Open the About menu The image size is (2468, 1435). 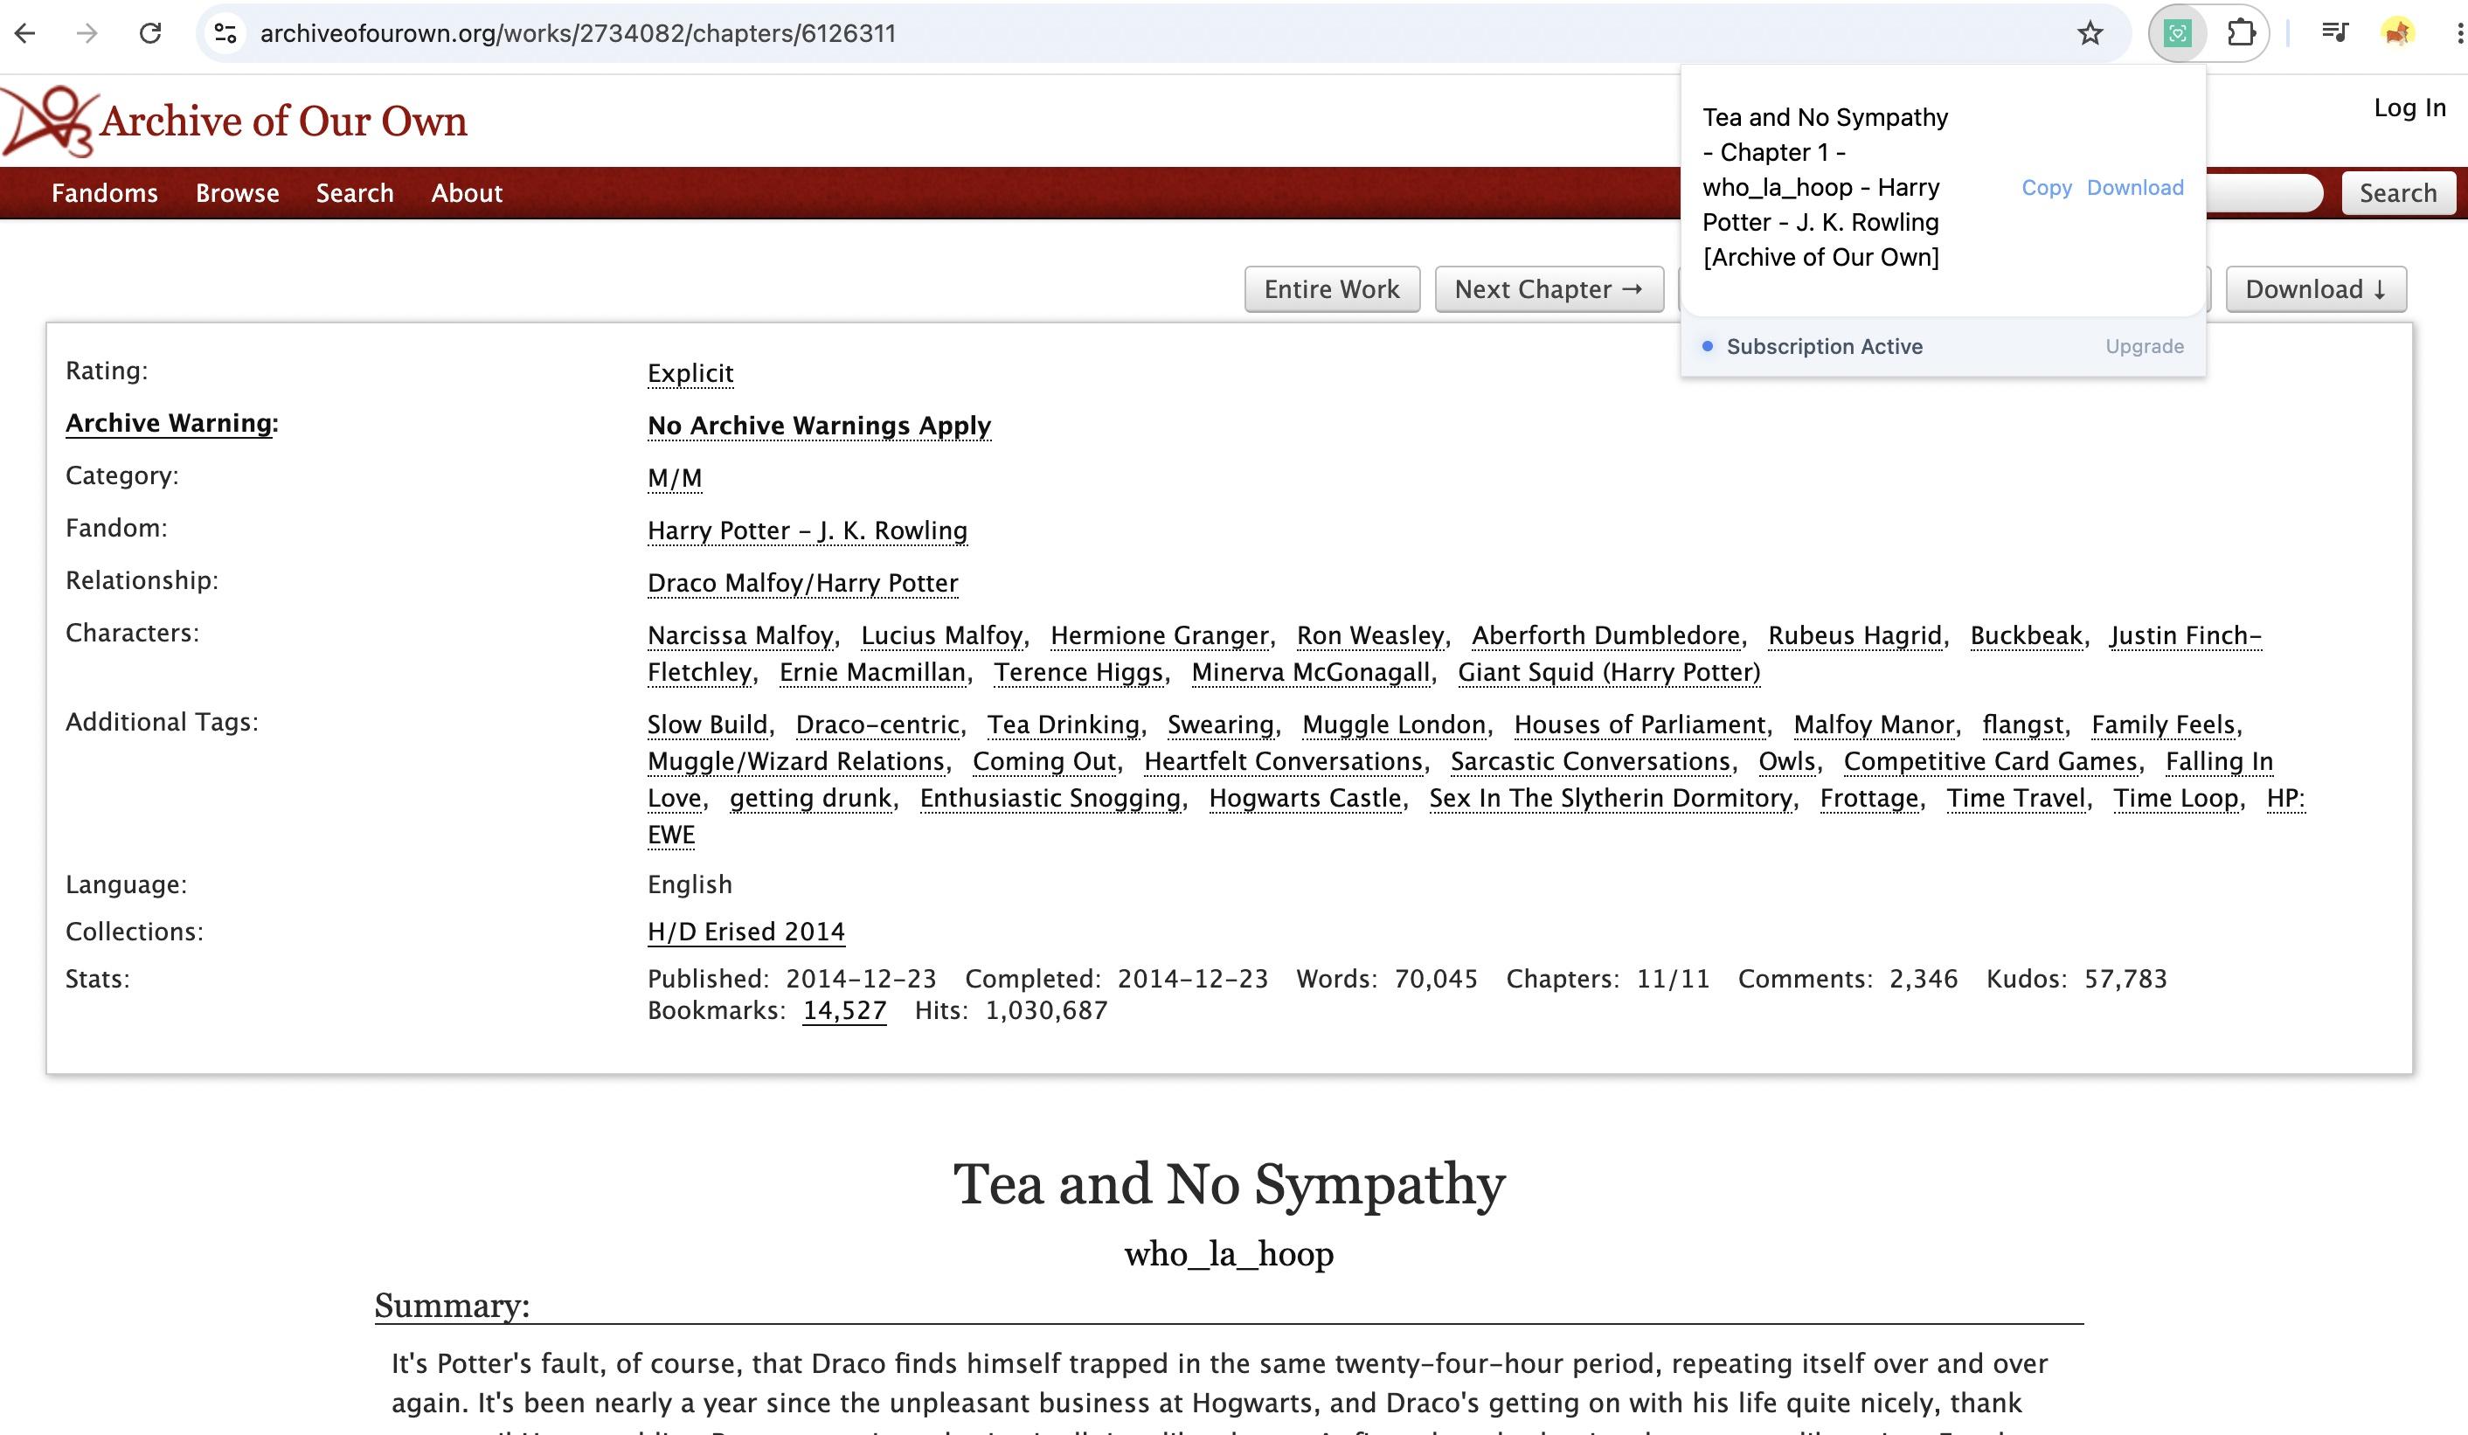click(x=466, y=193)
